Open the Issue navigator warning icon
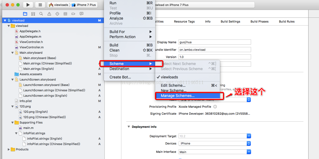The image size is (319, 159). 49,14
